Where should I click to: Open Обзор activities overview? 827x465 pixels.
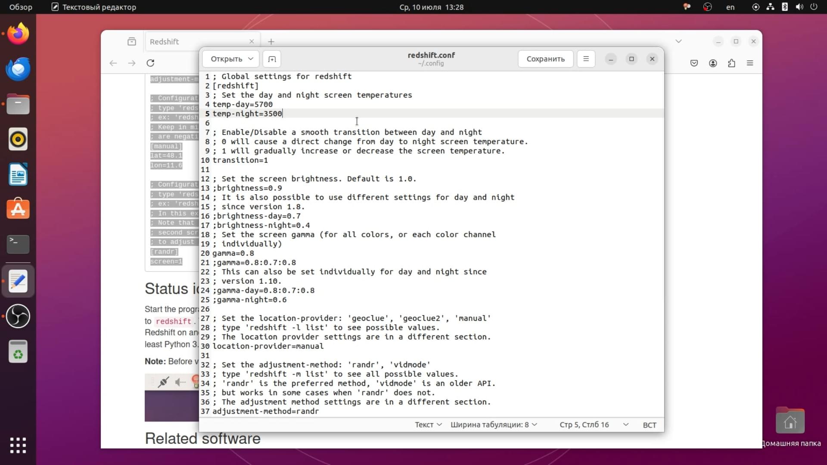[x=21, y=7]
